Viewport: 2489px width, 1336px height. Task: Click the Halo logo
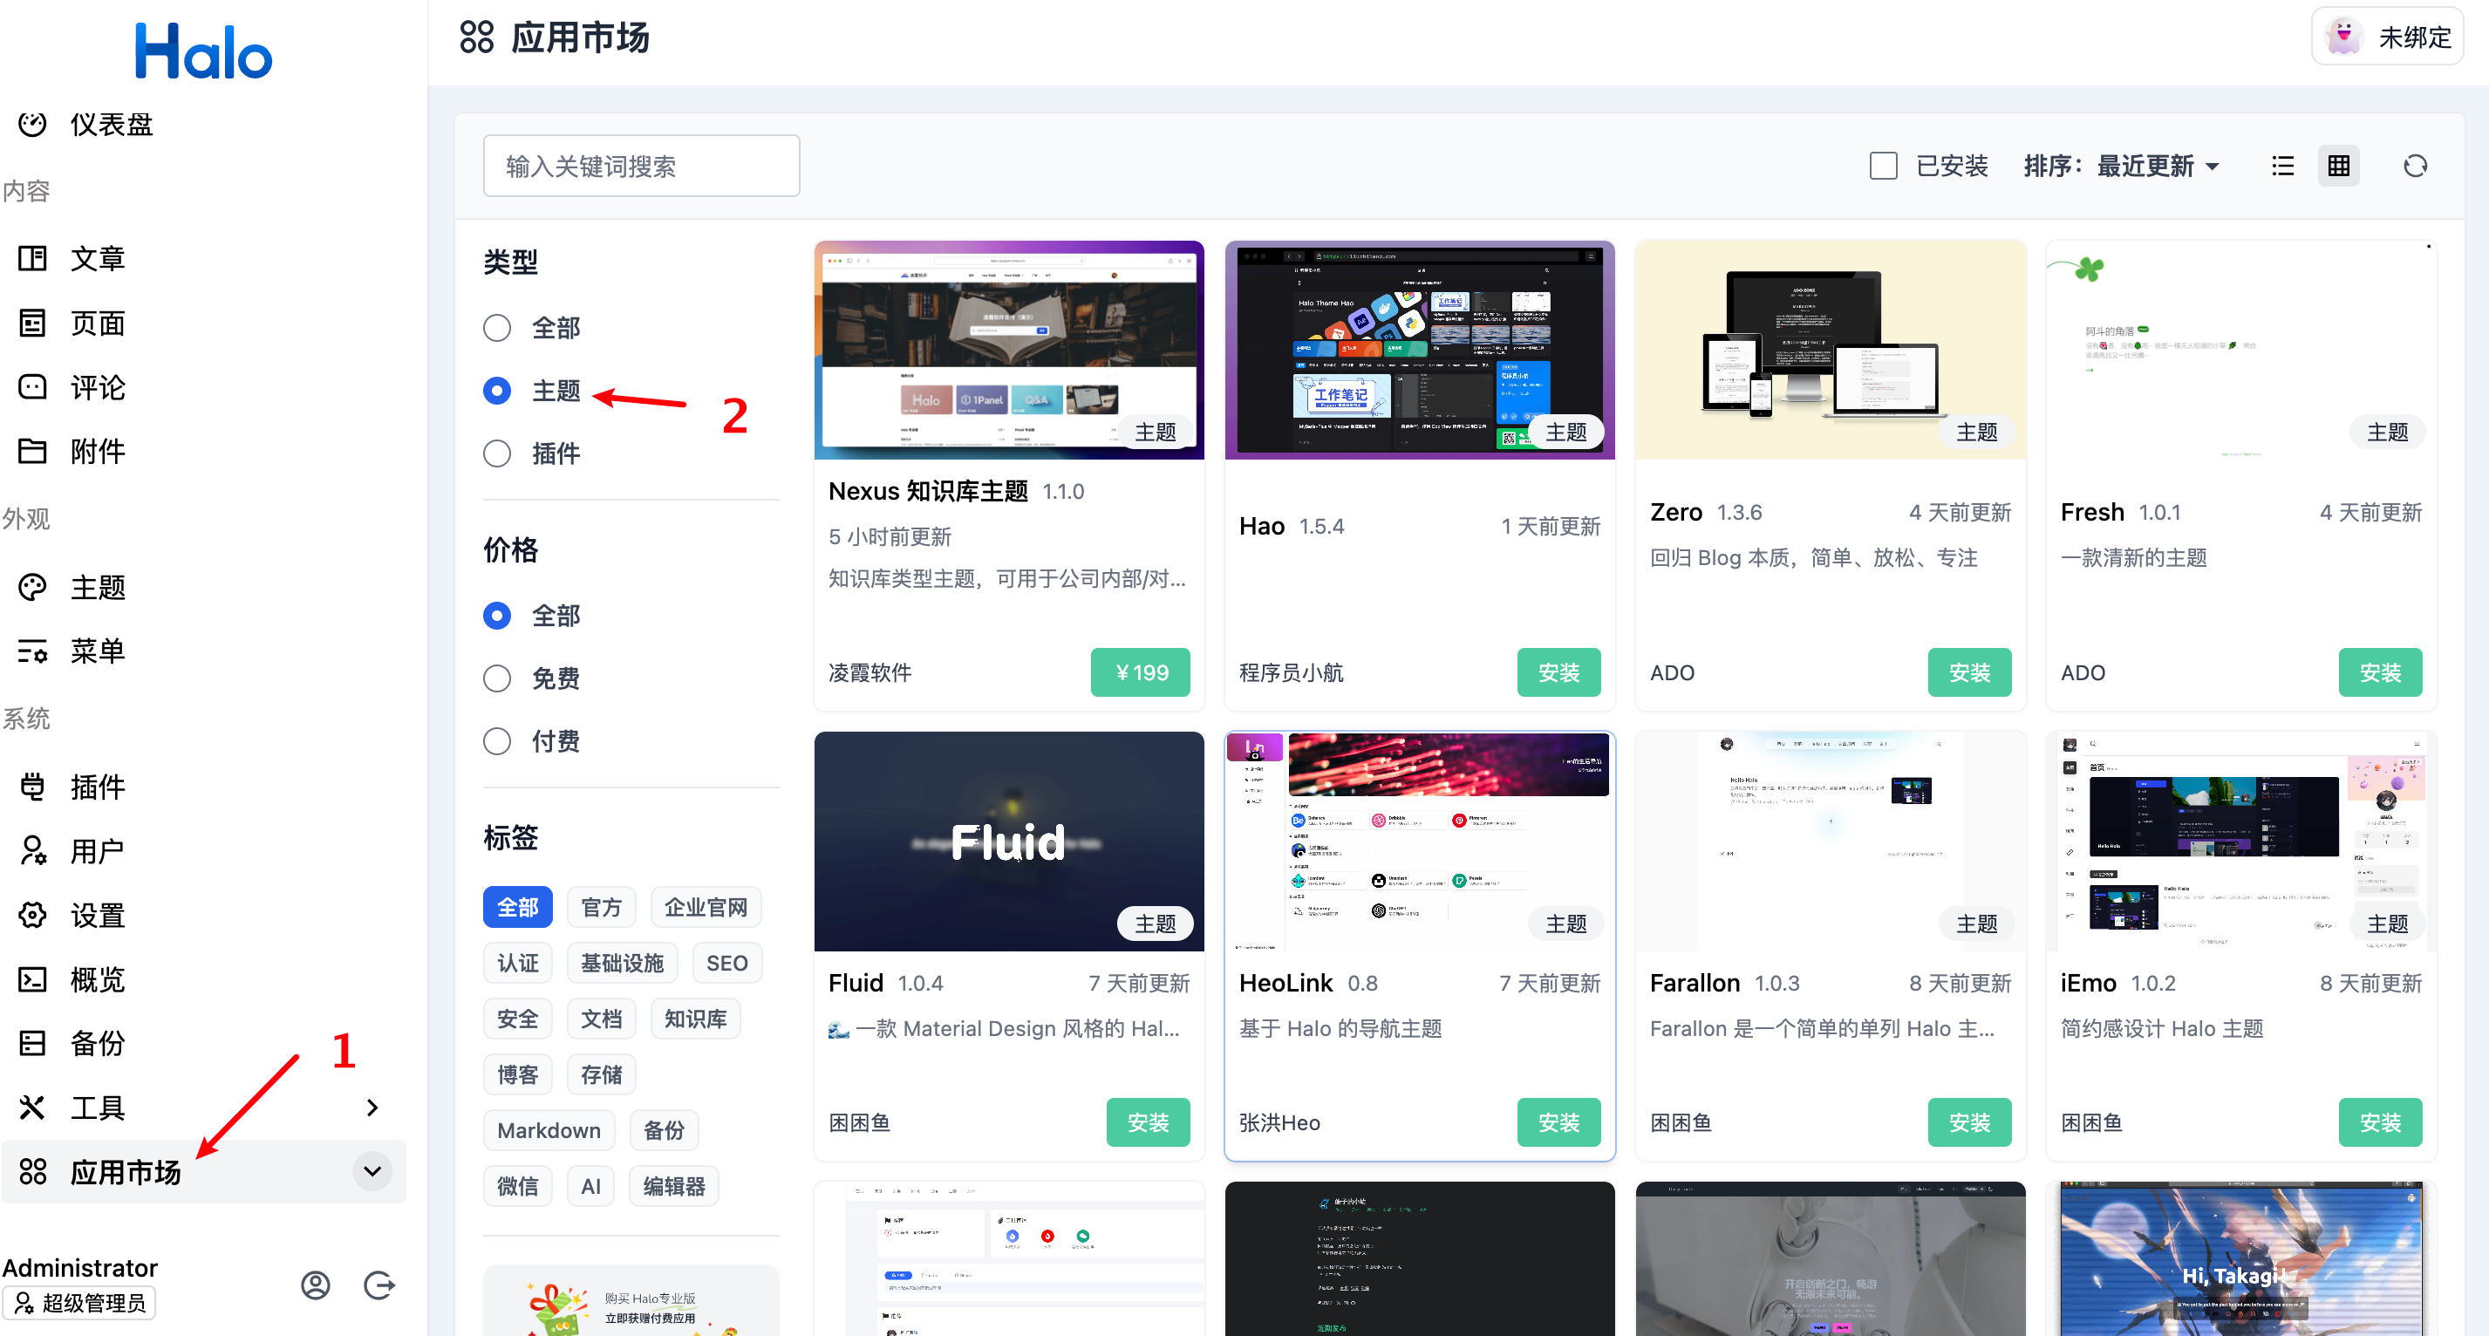click(203, 51)
